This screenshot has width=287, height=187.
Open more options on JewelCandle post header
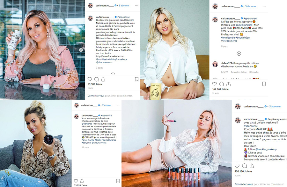264,6
